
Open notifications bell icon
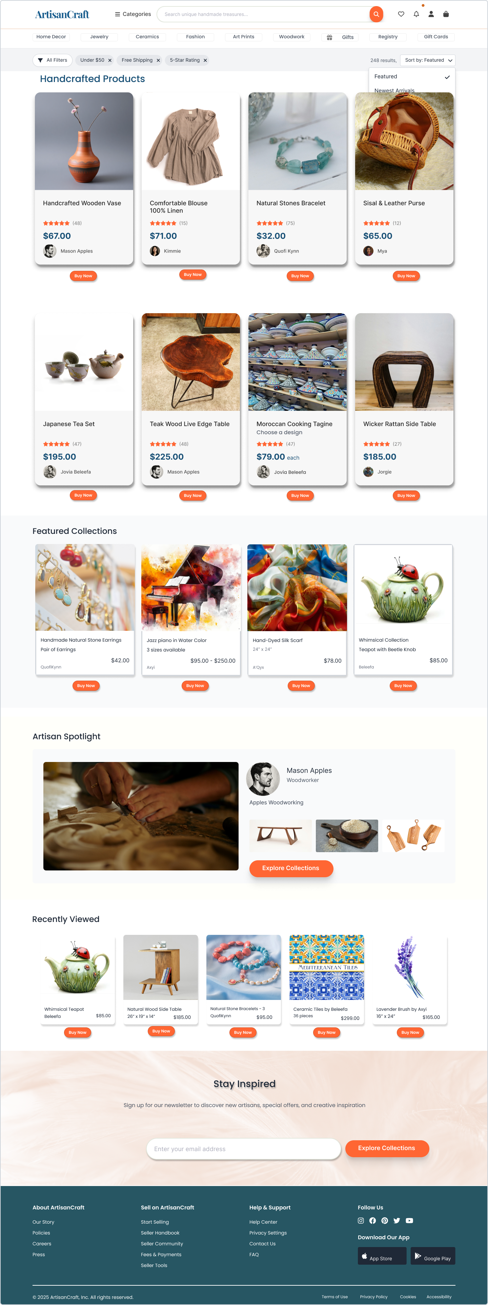coord(416,14)
